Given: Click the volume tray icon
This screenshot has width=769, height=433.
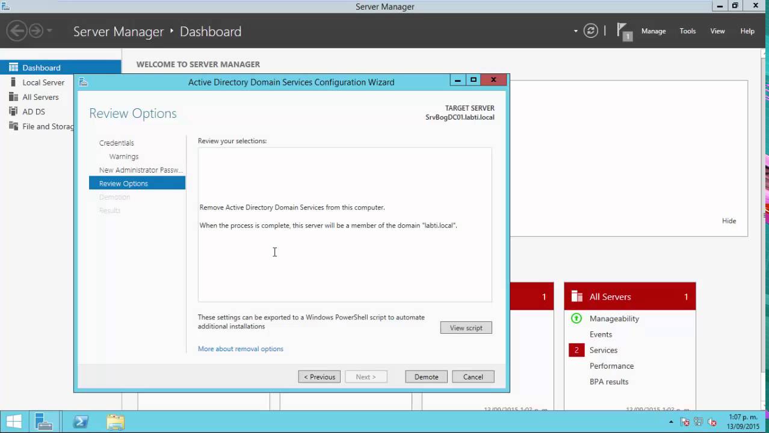Looking at the screenshot, I should pos(712,422).
